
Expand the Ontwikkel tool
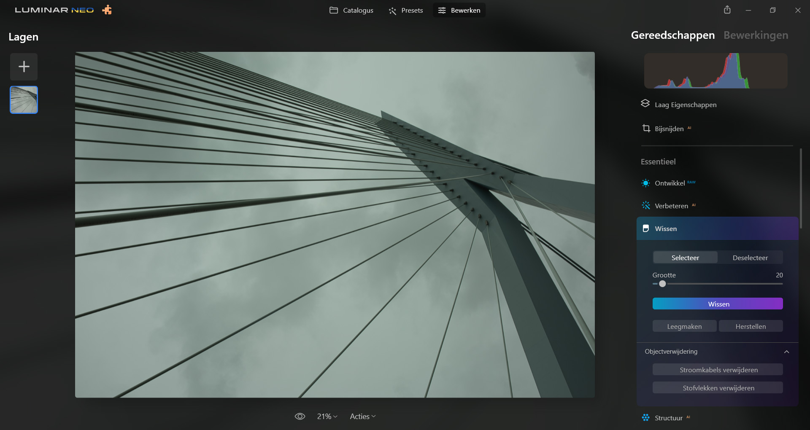pos(670,183)
